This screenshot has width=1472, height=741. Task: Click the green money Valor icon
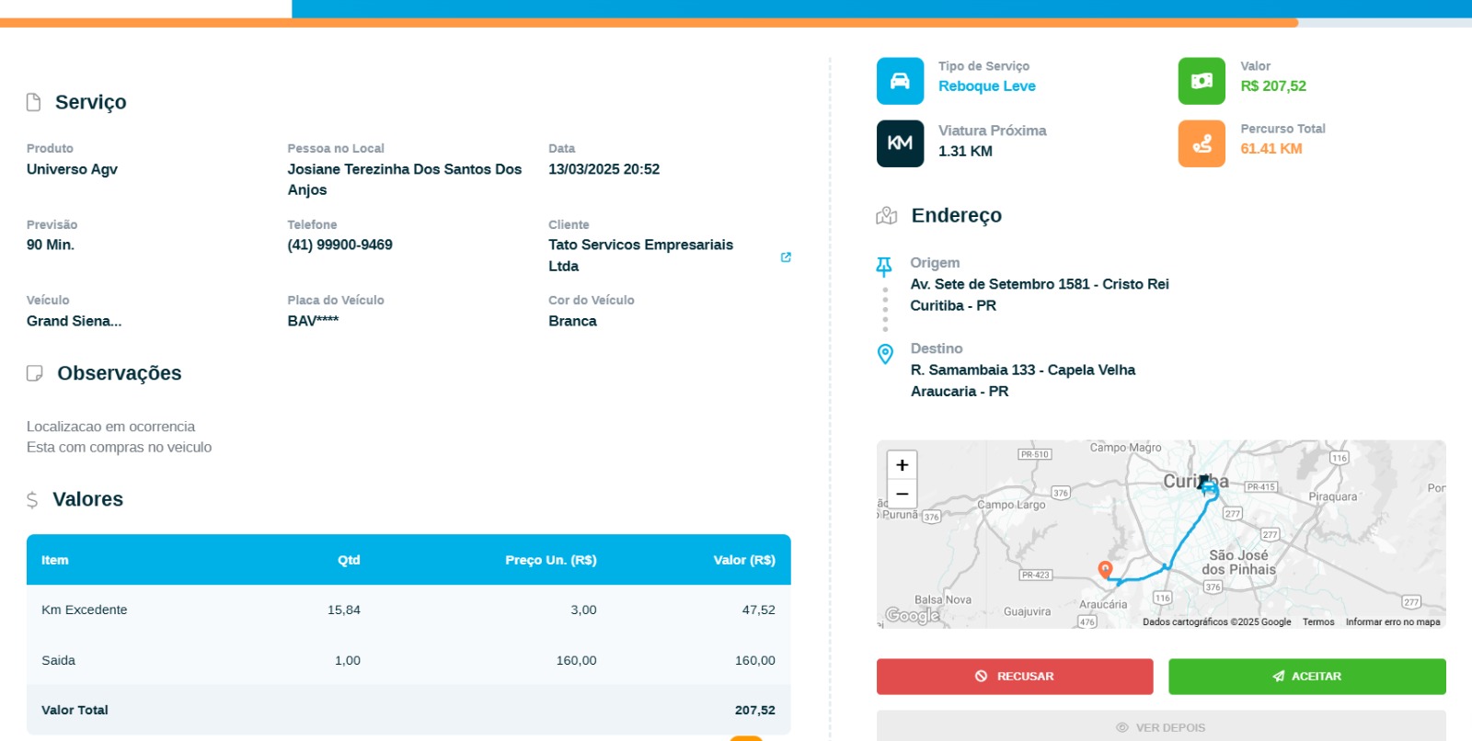[x=1202, y=81]
